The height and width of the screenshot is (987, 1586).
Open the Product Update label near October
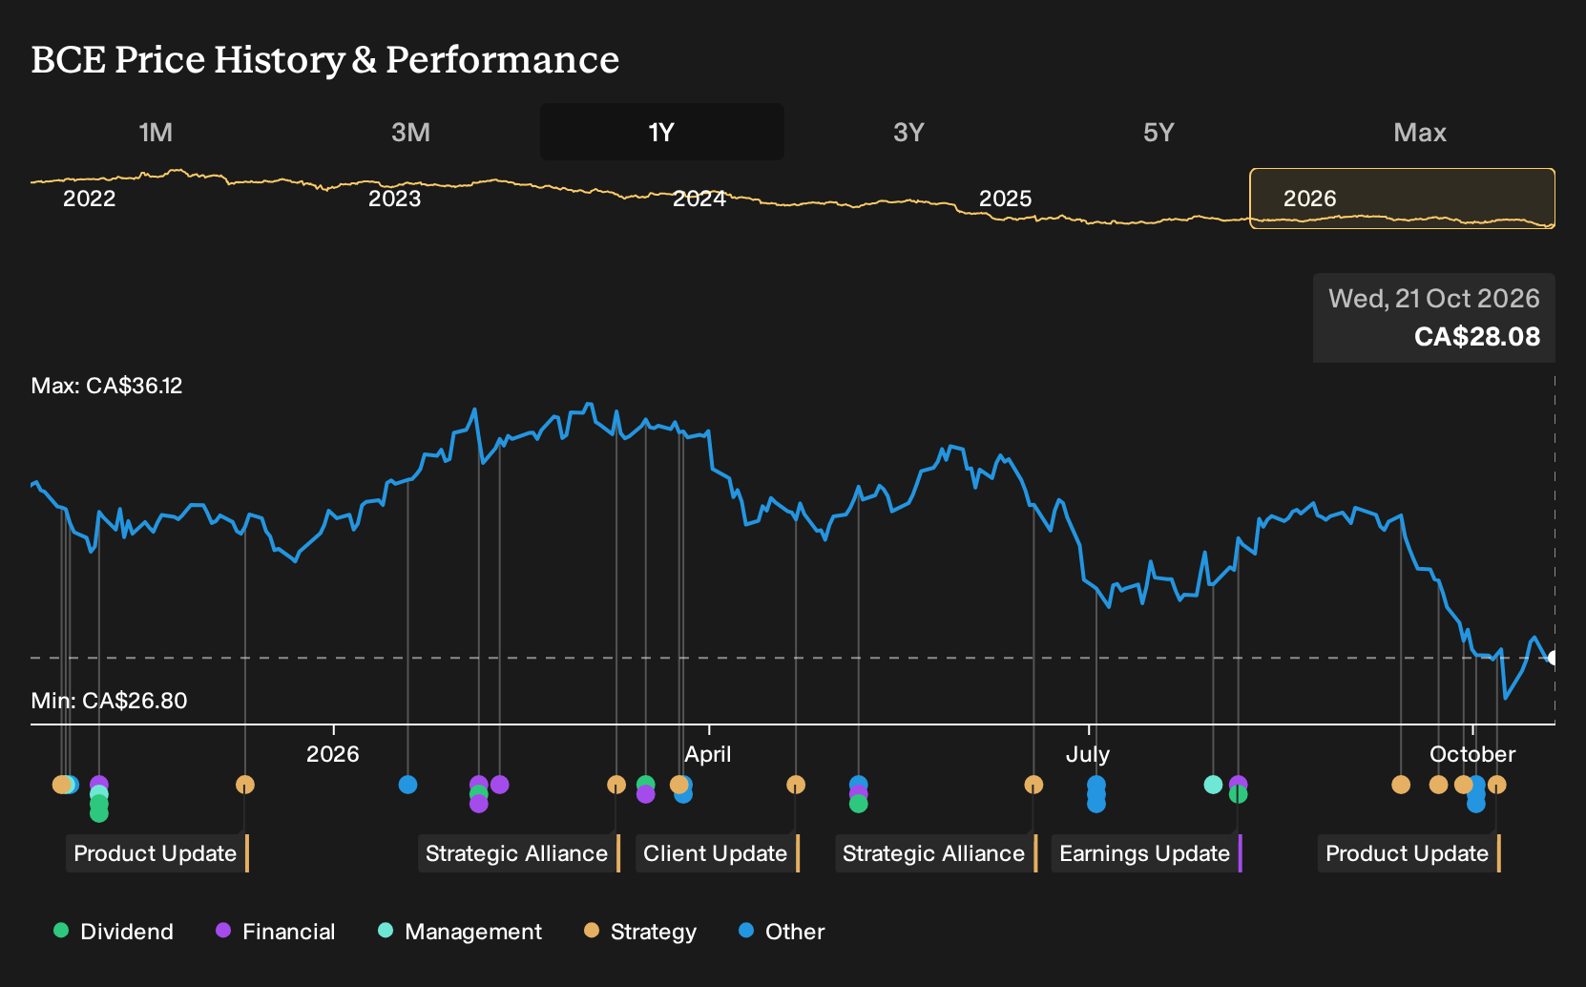point(1409,853)
